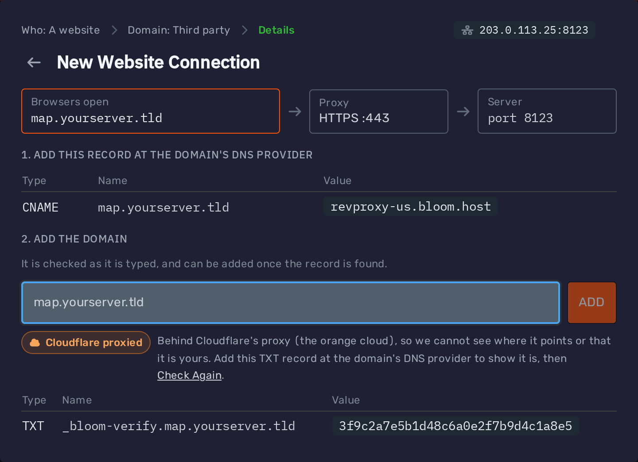Click the CNAME record name map.yourserver.tld
638x462 pixels.
(x=163, y=207)
